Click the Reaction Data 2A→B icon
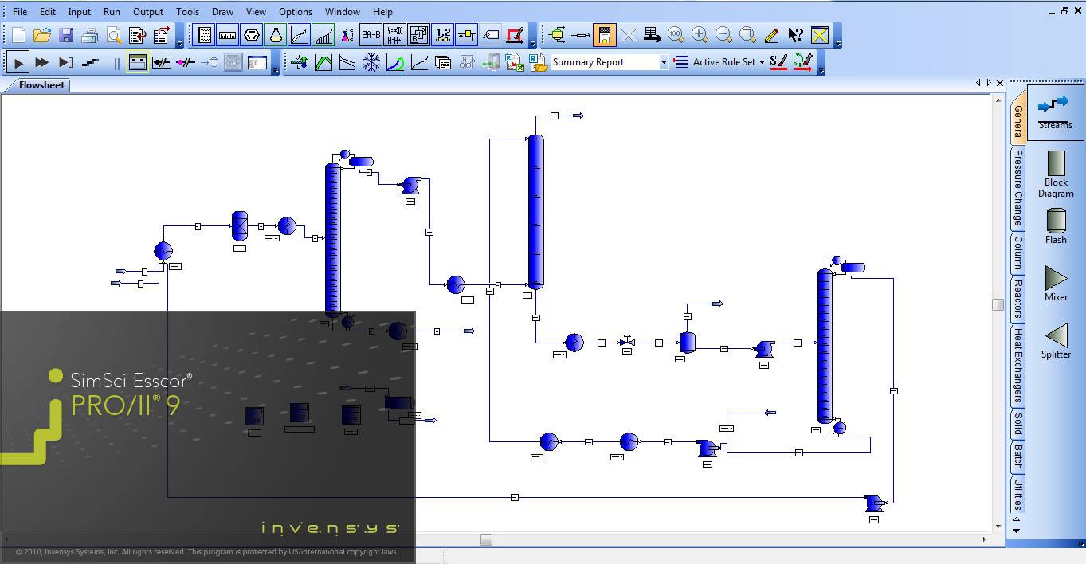The image size is (1086, 564). pos(370,35)
